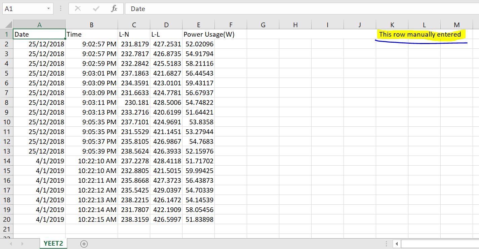Viewport: 479px width, 249px height.
Task: Open the Insert Function dialog
Action: [x=113, y=9]
